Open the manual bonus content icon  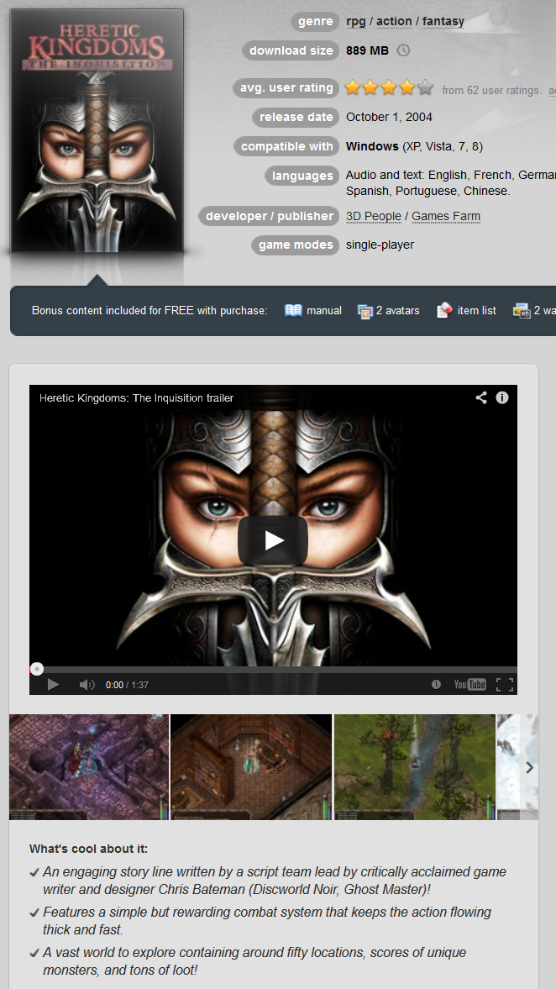pos(293,310)
